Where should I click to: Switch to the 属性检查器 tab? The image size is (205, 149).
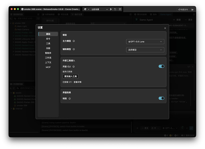pos(140,14)
